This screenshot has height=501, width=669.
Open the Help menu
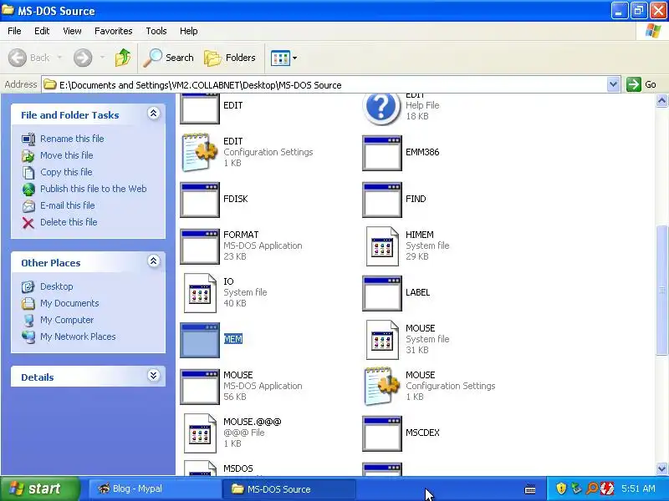(x=189, y=31)
